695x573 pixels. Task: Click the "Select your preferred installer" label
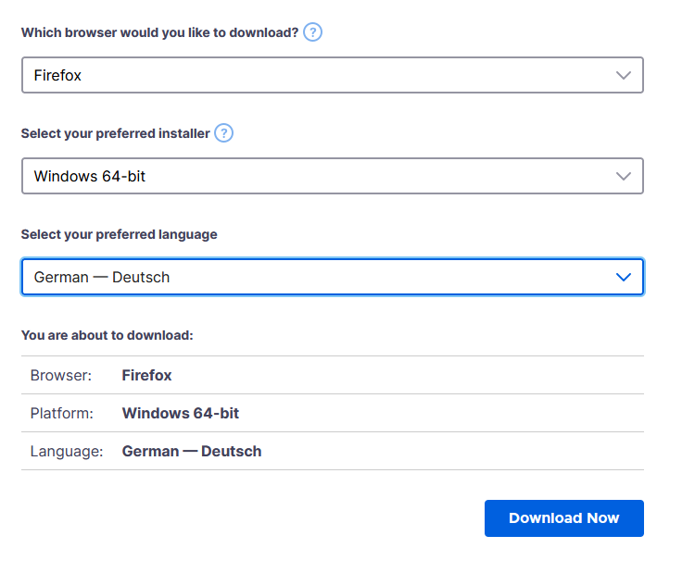point(115,133)
